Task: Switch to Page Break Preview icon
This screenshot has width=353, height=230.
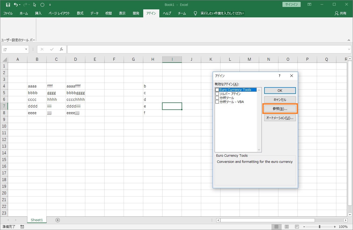Action: [297, 227]
